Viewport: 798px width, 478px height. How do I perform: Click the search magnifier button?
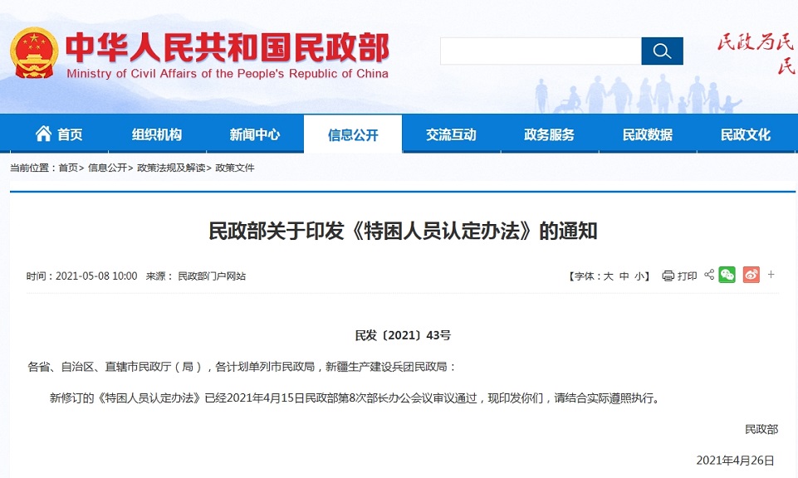tap(662, 51)
